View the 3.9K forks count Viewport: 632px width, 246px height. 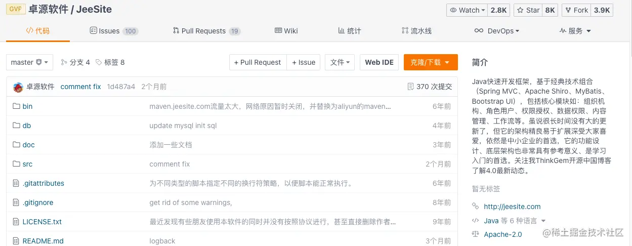pos(602,10)
